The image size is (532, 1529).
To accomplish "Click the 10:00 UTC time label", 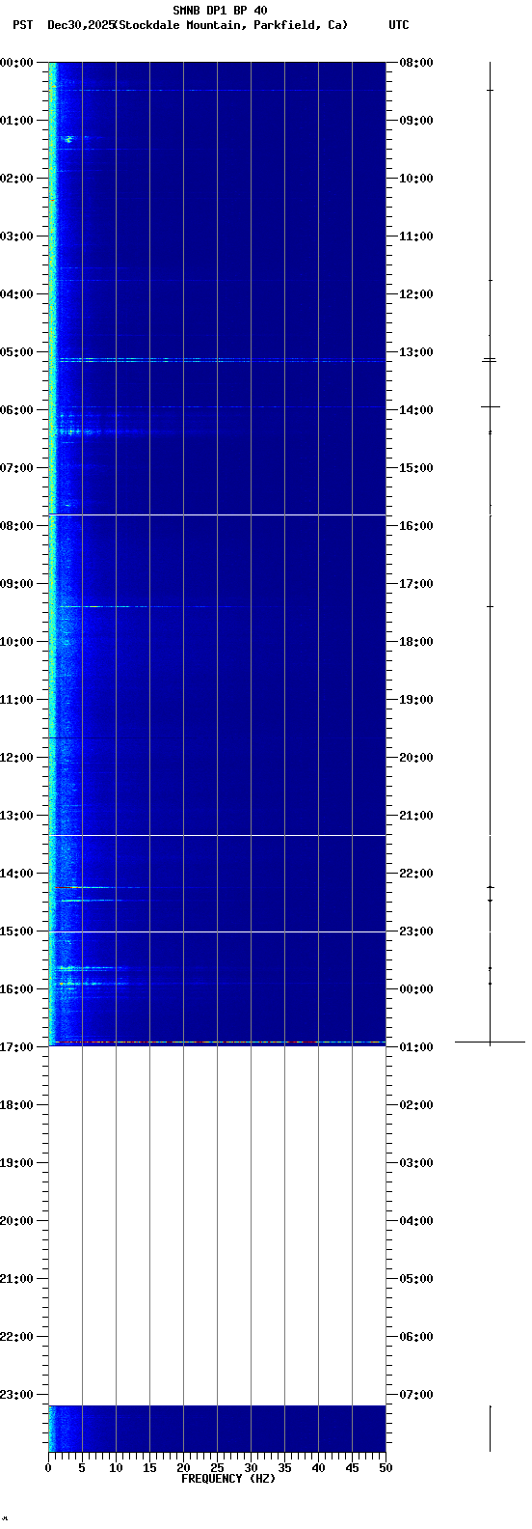I will click(x=416, y=179).
